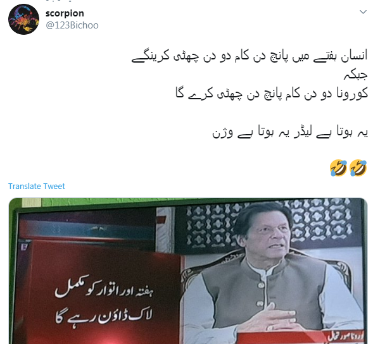Image resolution: width=373 pixels, height=344 pixels.
Task: Click the red news ticker at image bottom
Action: tap(301, 337)
